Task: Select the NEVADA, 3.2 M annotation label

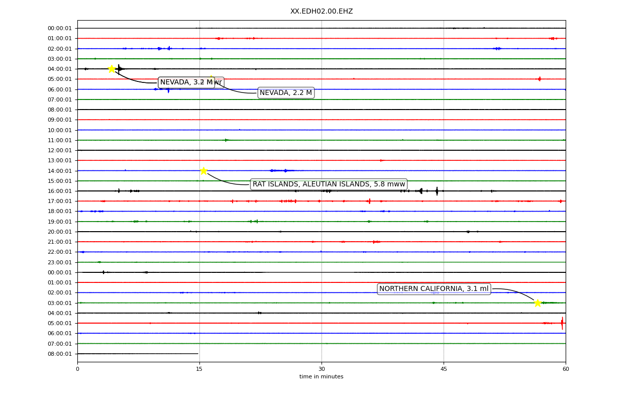Action: coord(186,82)
